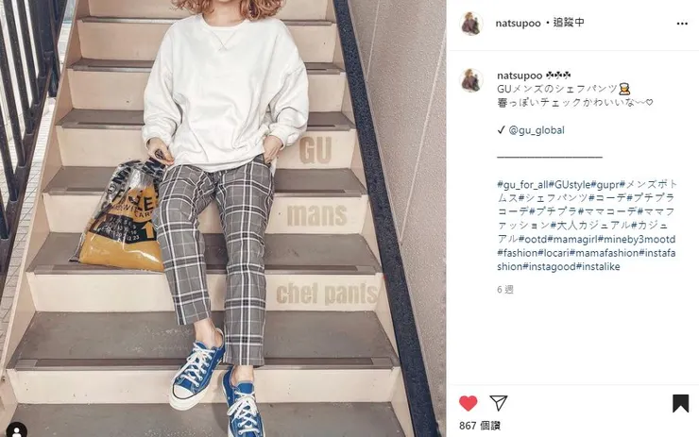The width and height of the screenshot is (699, 437).
Task: Toggle the saved bookmark icon
Action: 680,403
